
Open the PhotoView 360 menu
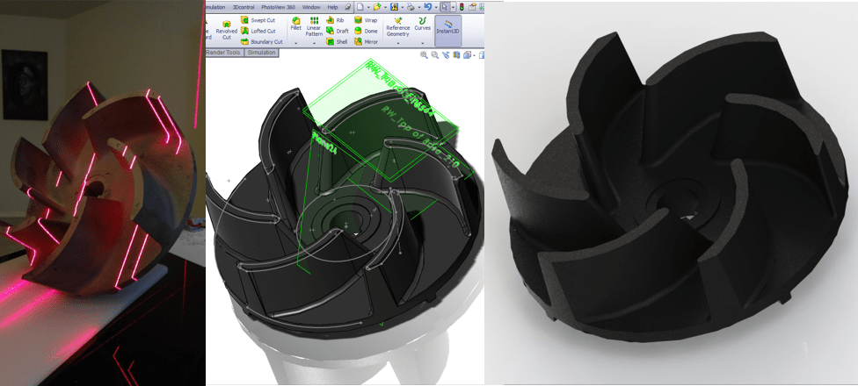[278, 7]
